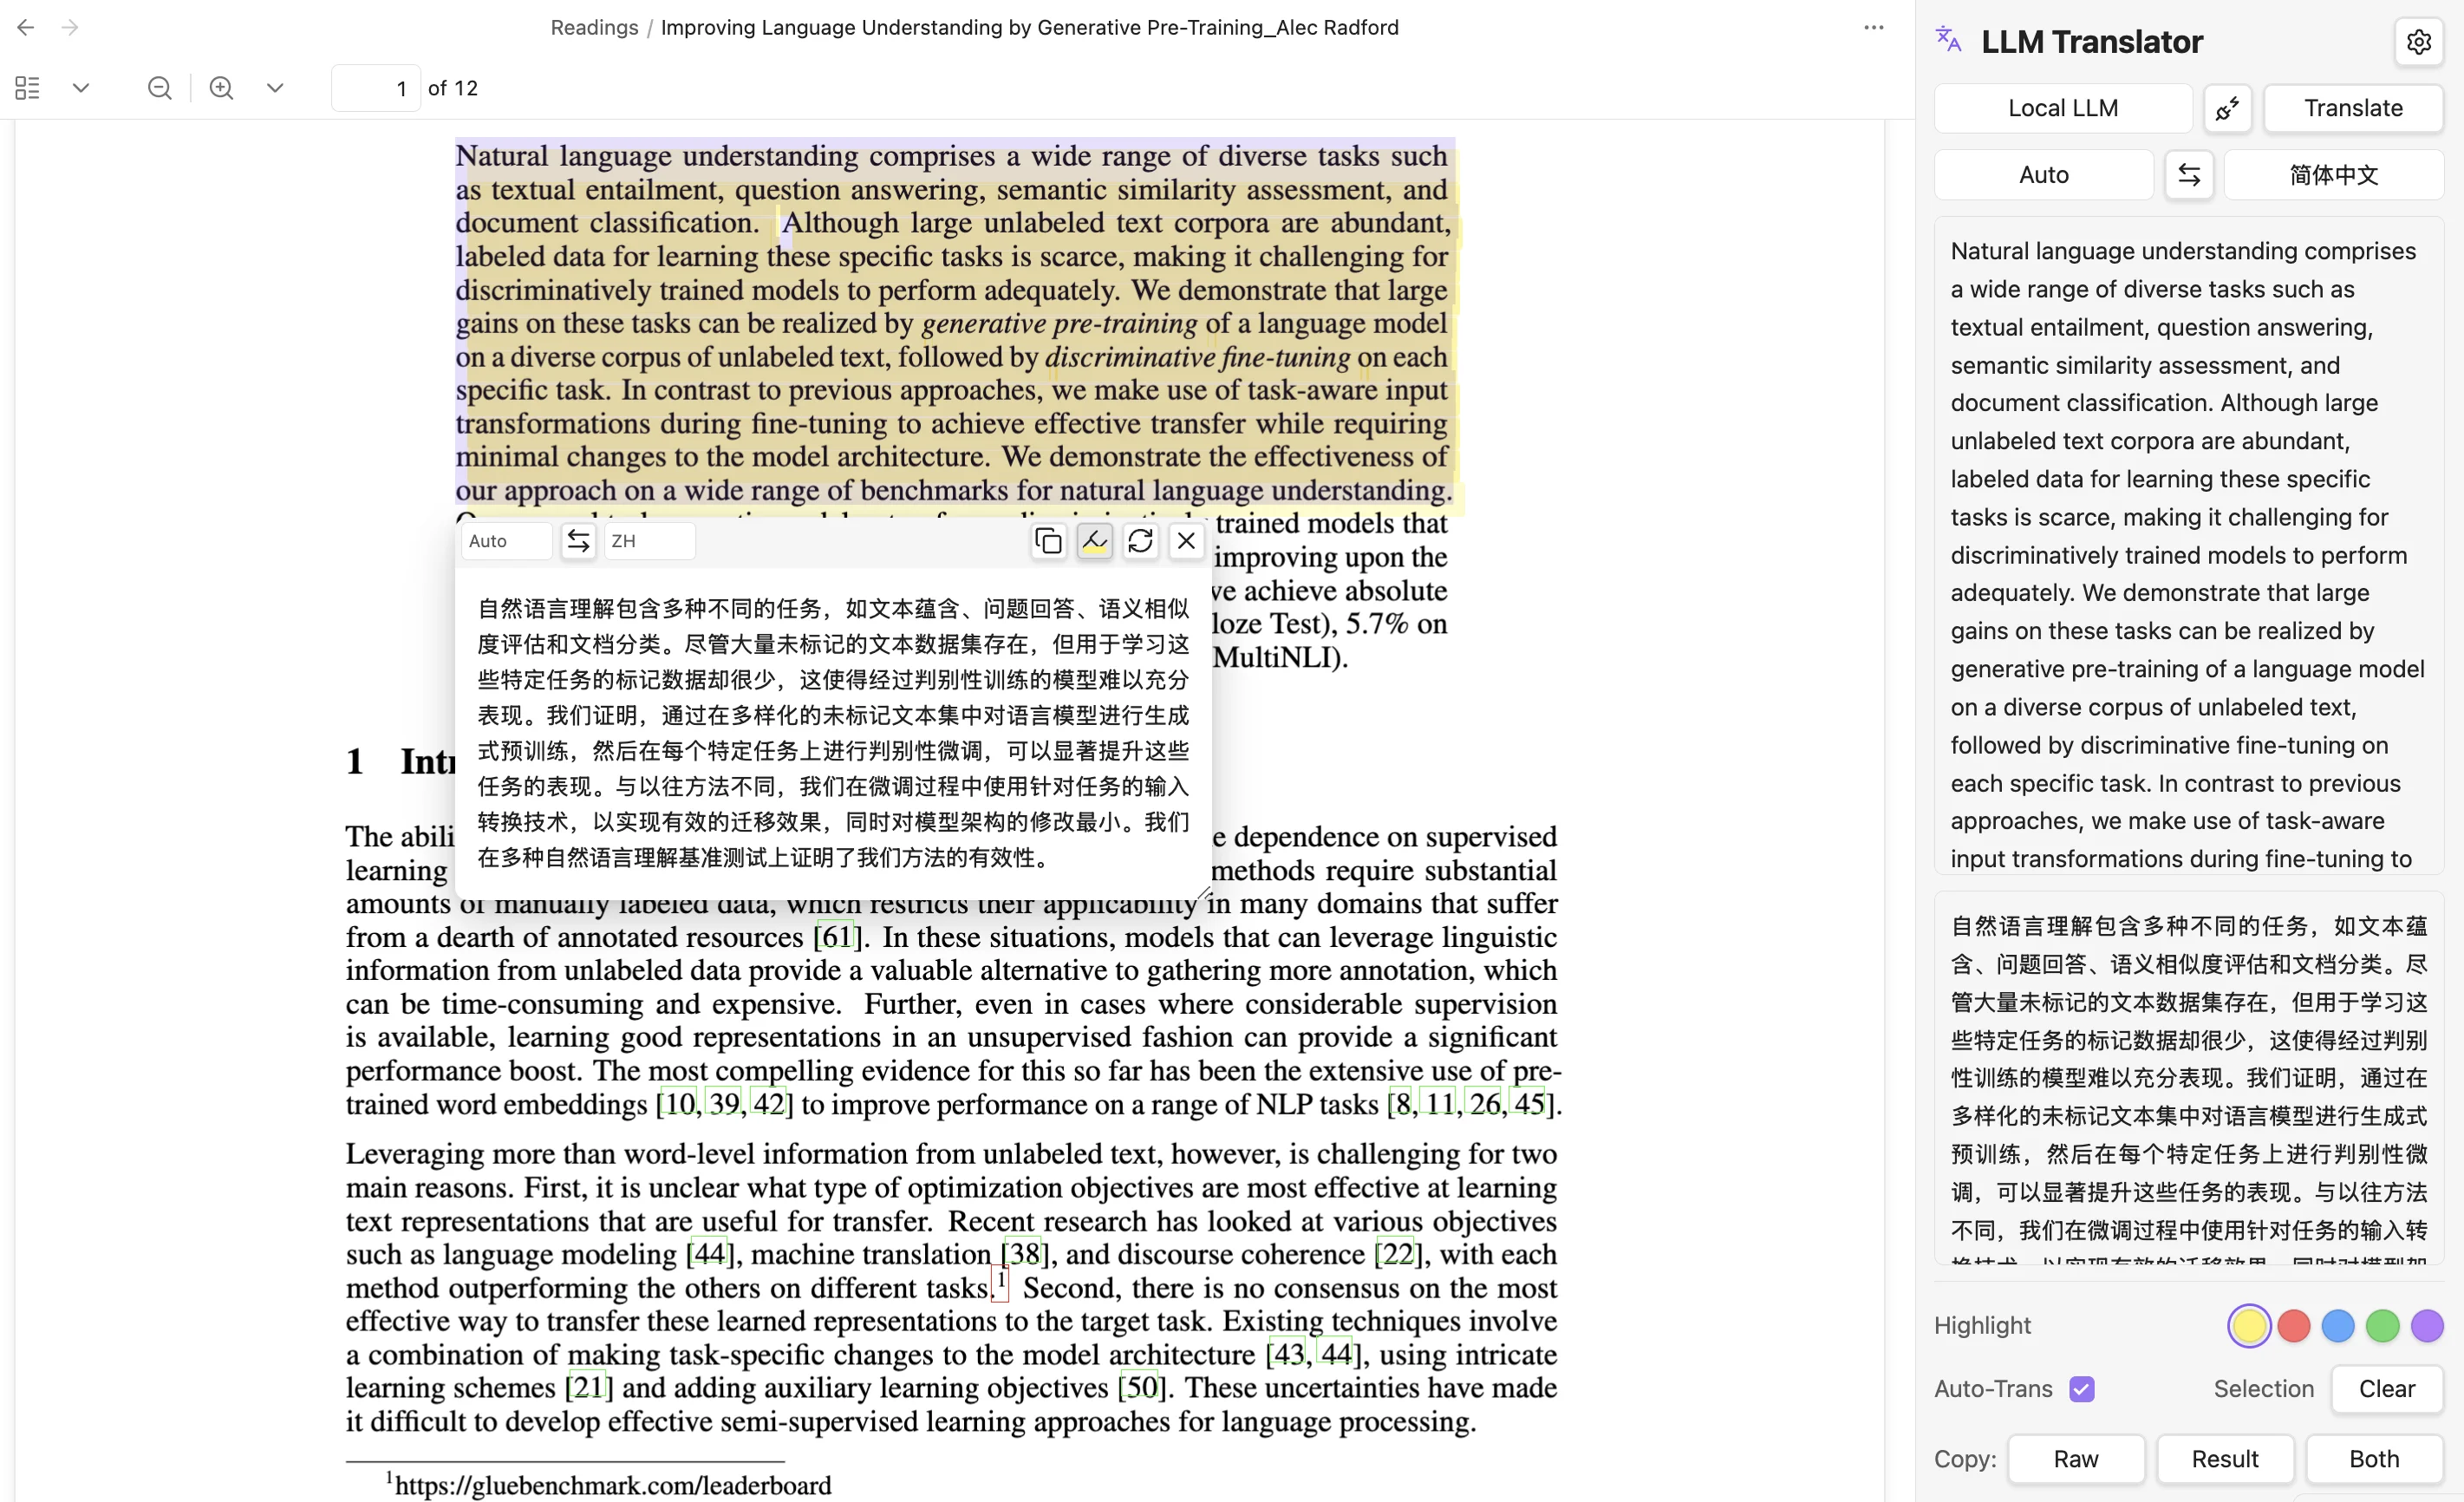Click the connection plug icon
This screenshot has width=2464, height=1502.
2227,108
